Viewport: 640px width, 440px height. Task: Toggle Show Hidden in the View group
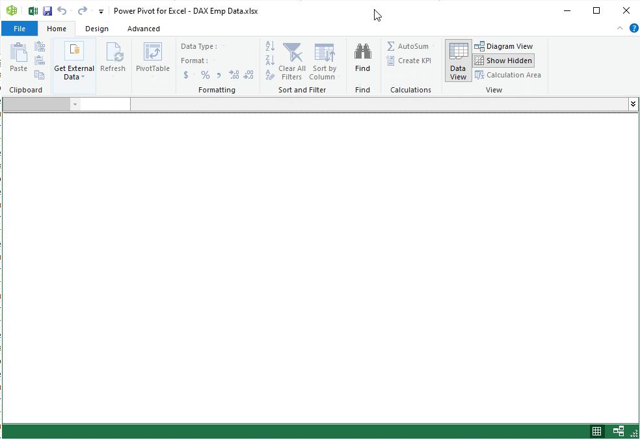[x=503, y=60]
